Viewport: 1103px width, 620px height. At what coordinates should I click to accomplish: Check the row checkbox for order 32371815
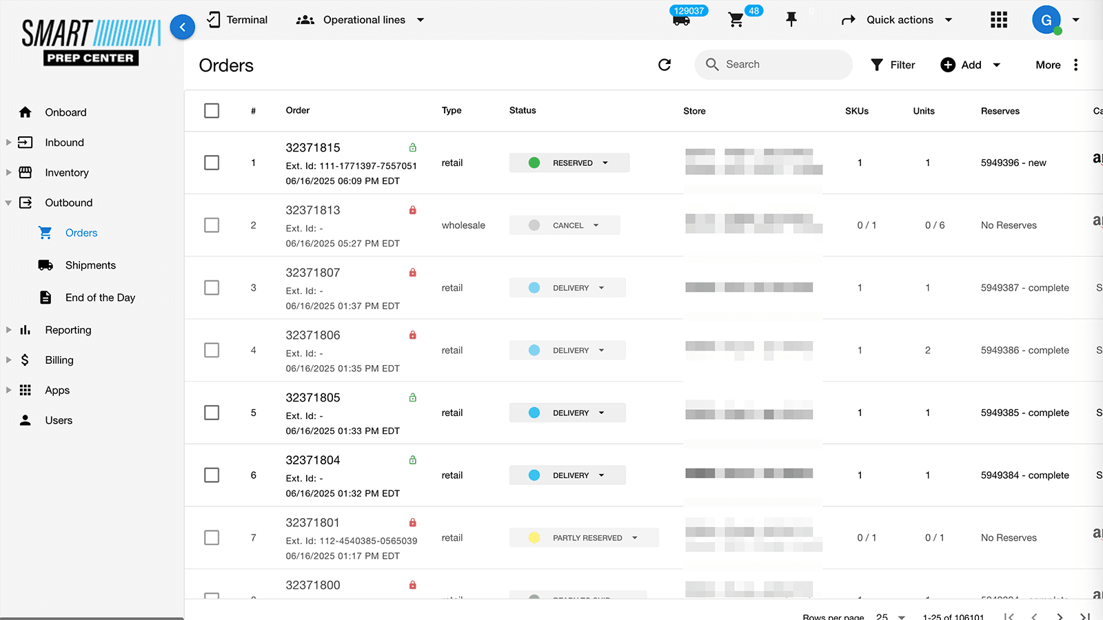coord(212,163)
